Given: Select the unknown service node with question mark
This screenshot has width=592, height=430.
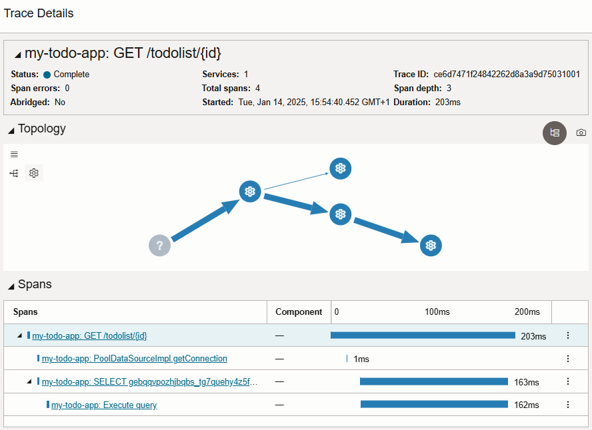Looking at the screenshot, I should [x=159, y=245].
